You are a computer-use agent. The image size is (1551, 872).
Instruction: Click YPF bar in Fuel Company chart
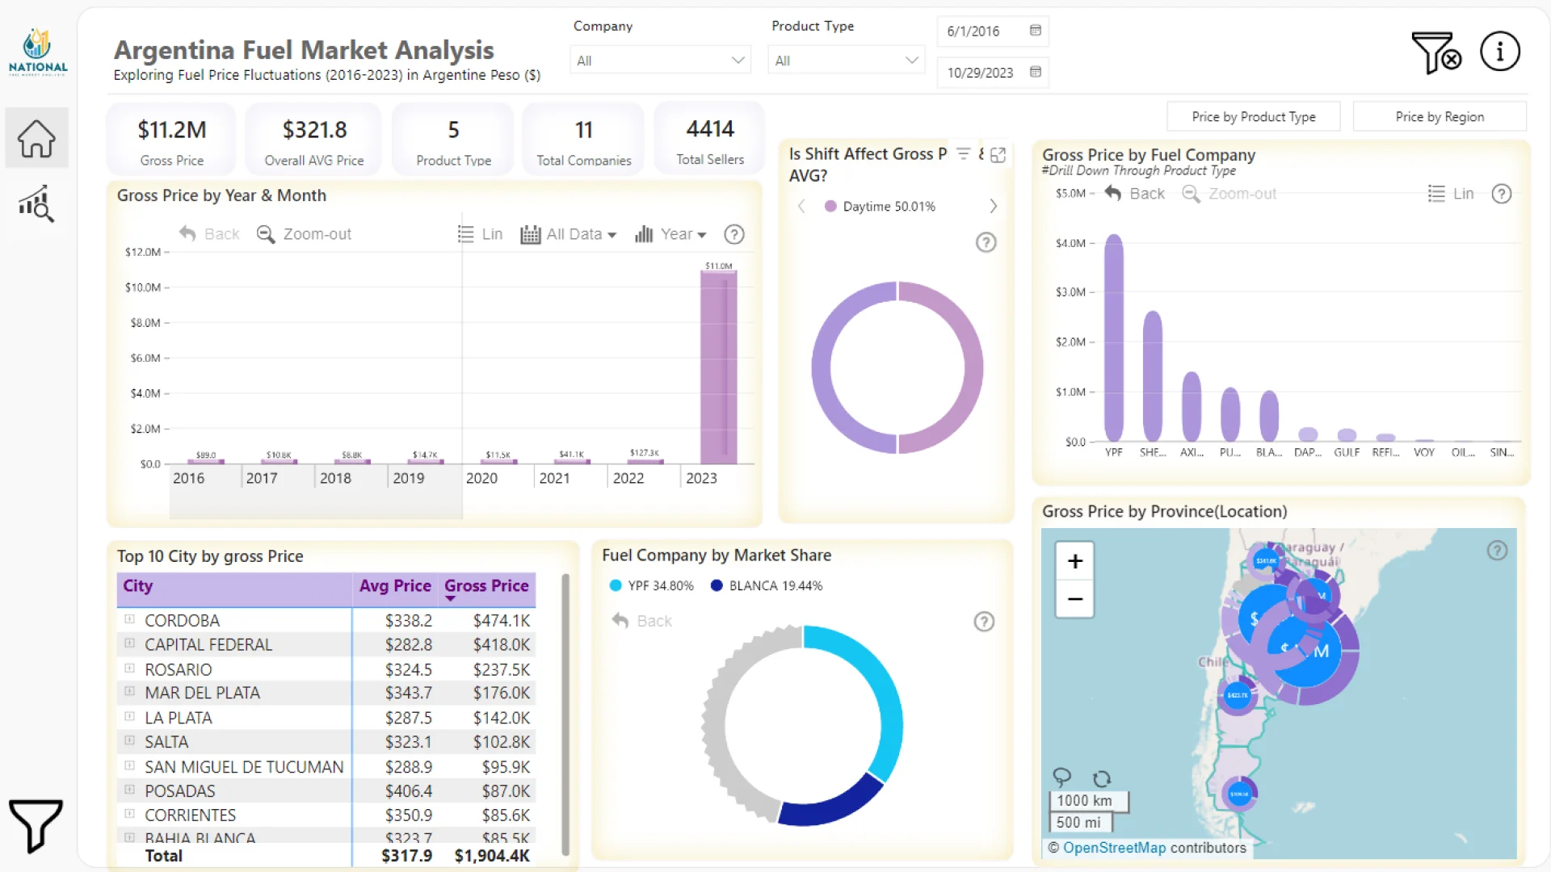point(1114,337)
